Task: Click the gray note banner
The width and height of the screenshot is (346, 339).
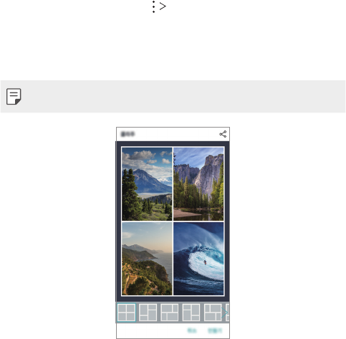Action: click(173, 97)
